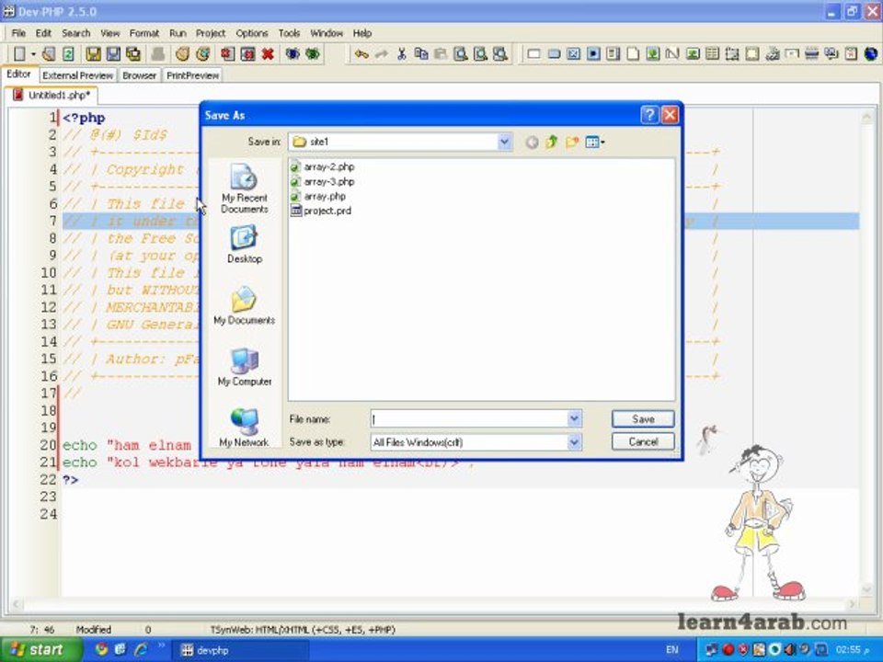The height and width of the screenshot is (662, 883).
Task: Open the File menu
Action: [18, 33]
